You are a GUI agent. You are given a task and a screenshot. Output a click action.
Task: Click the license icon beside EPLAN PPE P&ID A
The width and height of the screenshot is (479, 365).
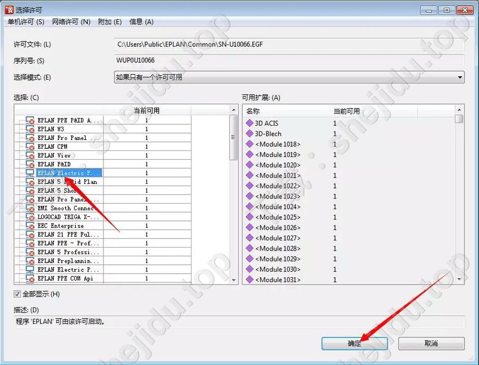pyautogui.click(x=30, y=120)
